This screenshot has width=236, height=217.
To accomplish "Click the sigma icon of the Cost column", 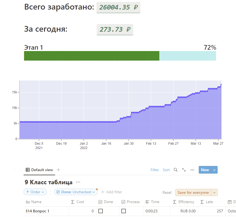I will coord(73,202).
